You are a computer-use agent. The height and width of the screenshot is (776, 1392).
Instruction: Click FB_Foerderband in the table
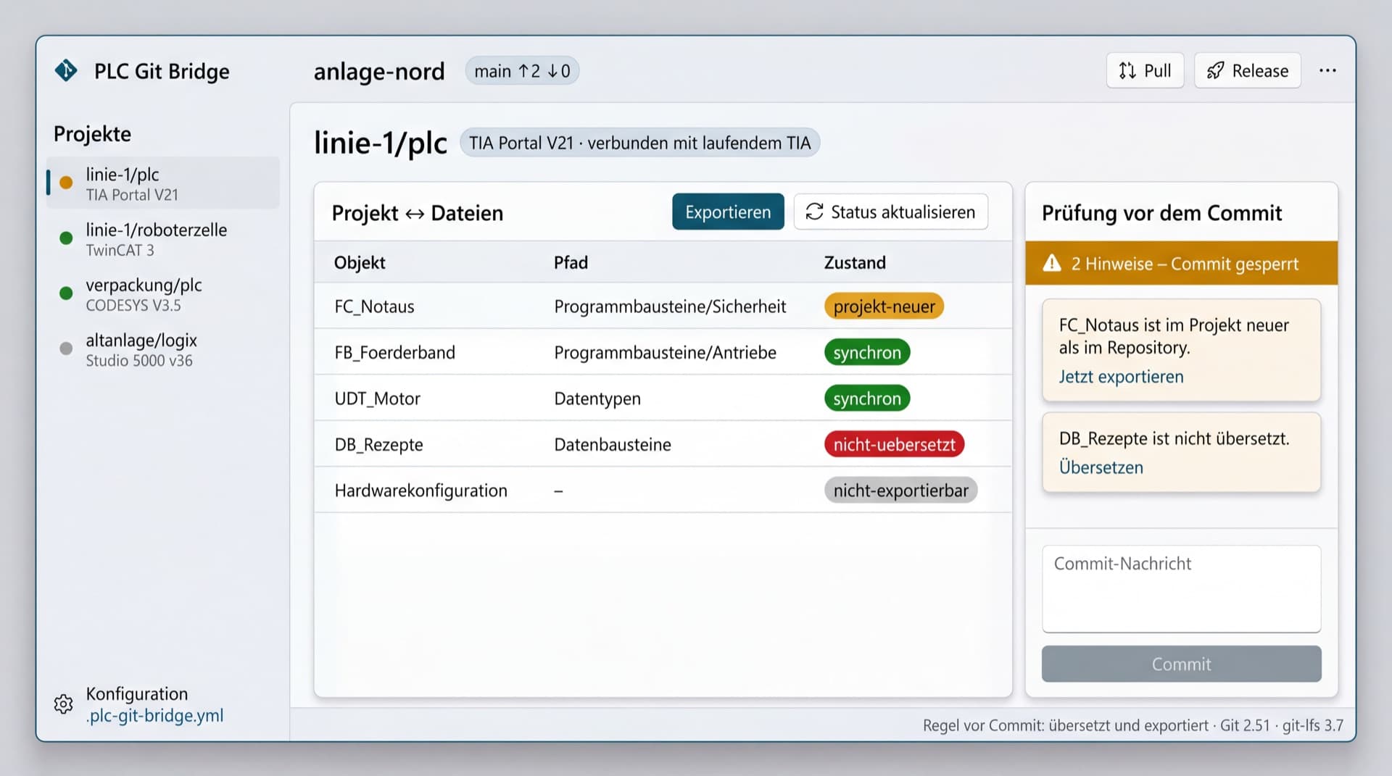(394, 353)
